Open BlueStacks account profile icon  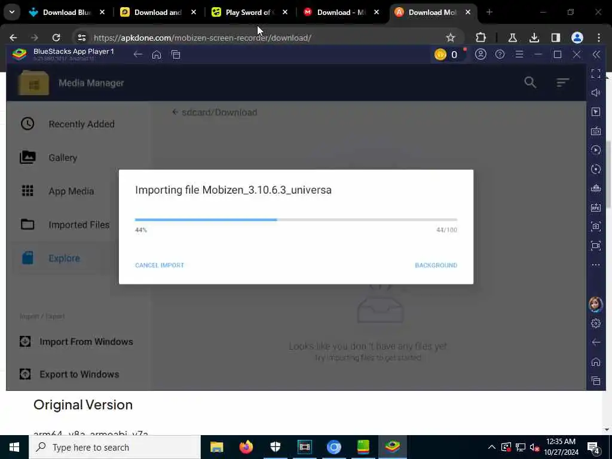[x=481, y=54]
